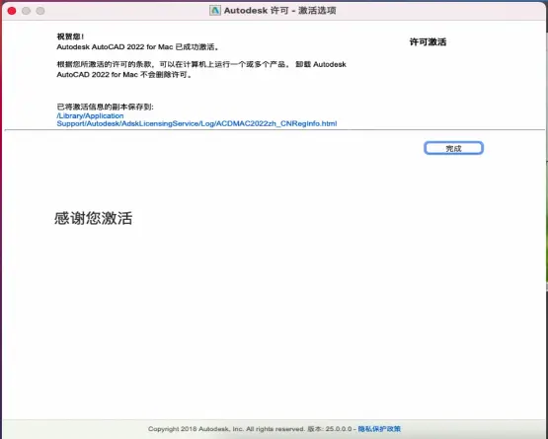Click the grayed minimize button in title bar
Viewport: 548px width, 439px height.
coord(27,11)
